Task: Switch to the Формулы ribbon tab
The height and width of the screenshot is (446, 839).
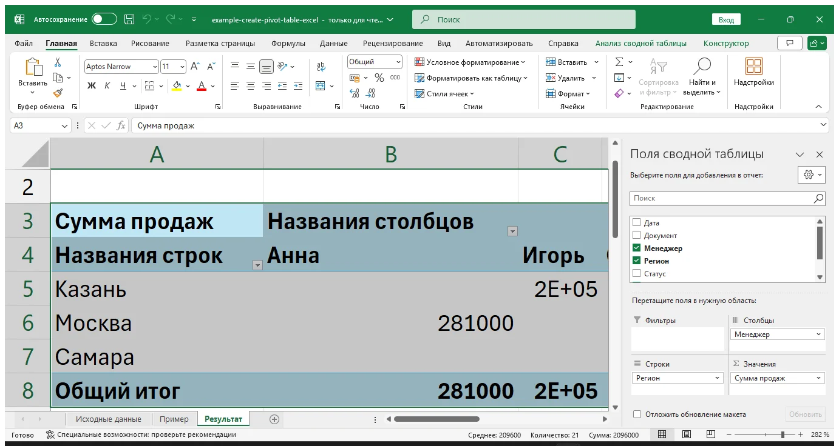Action: [x=287, y=43]
